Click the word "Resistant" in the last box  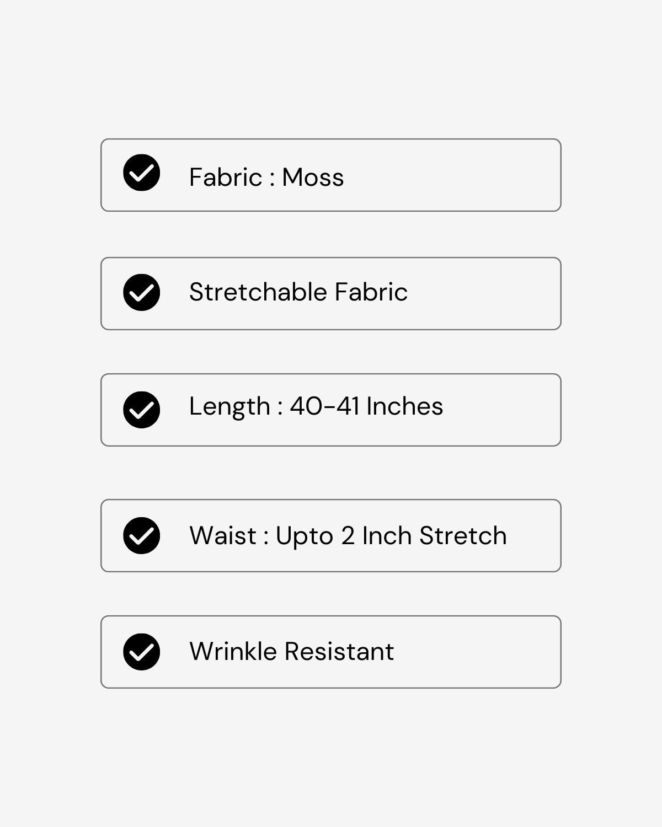pyautogui.click(x=339, y=651)
